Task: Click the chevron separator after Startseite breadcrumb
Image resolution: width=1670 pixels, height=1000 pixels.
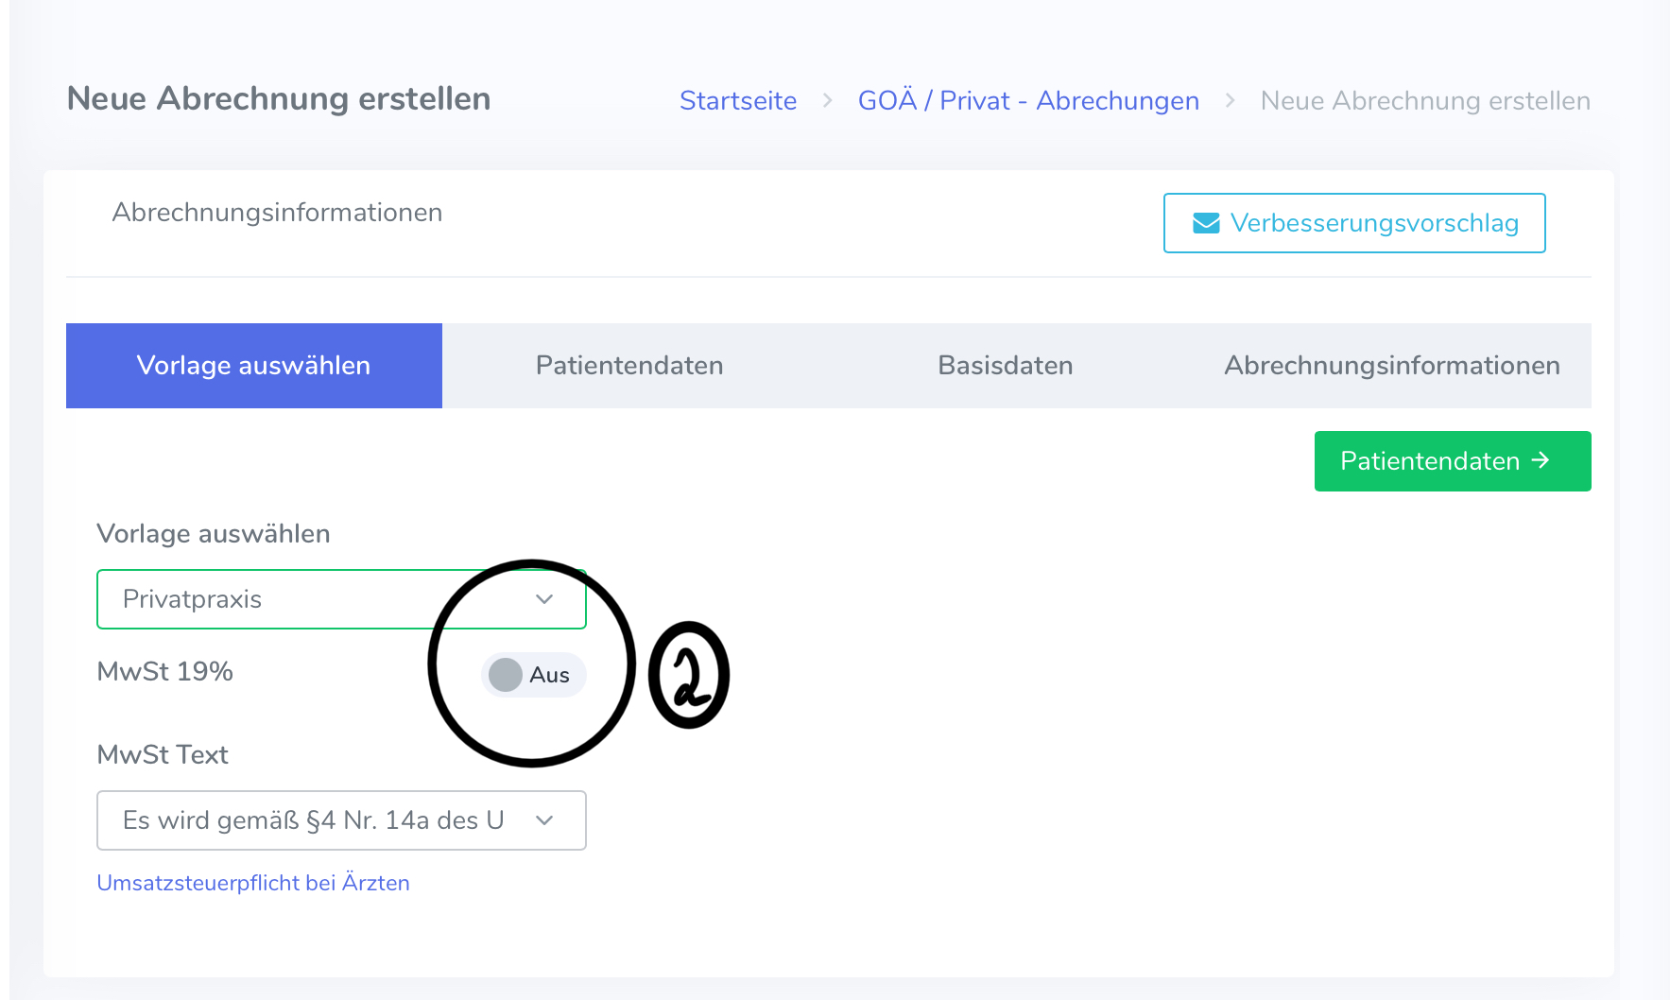Action: tap(827, 100)
